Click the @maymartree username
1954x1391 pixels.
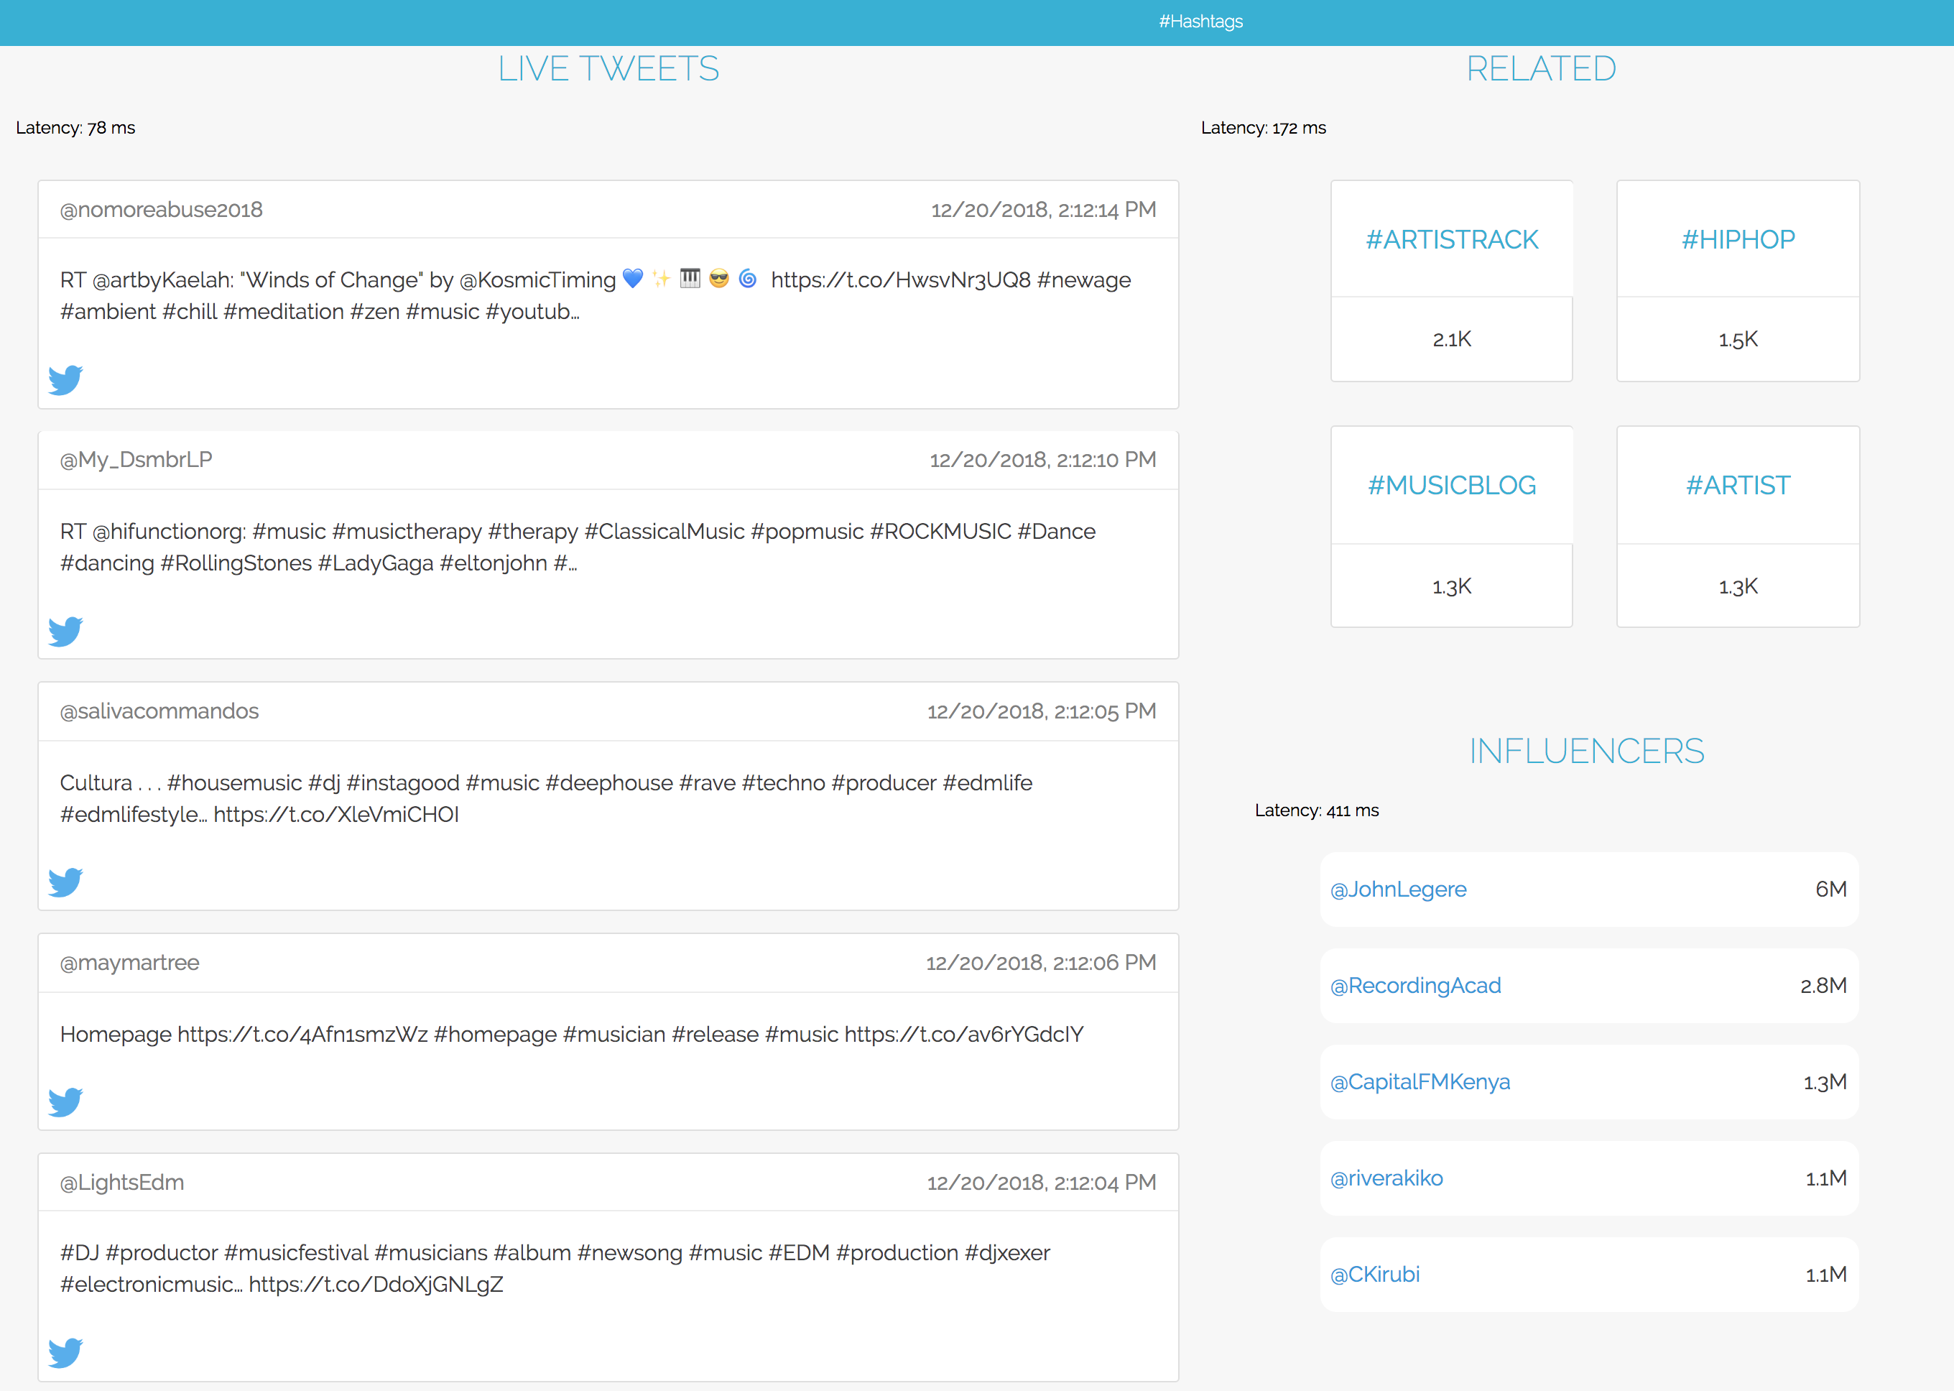tap(129, 963)
